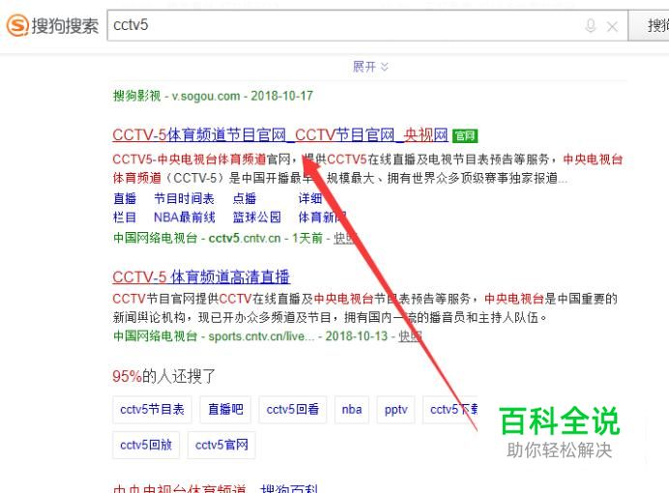The height and width of the screenshot is (493, 669).
Task: Open the 栏目 sublink
Action: [x=125, y=217]
